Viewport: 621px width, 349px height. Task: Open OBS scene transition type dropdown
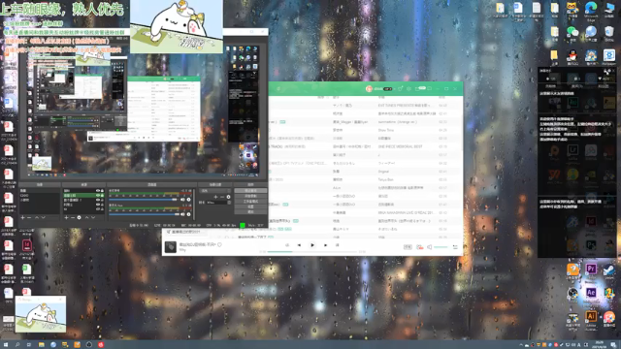pos(215,191)
